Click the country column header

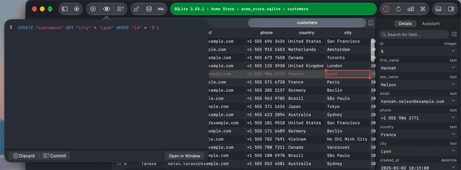[307, 33]
